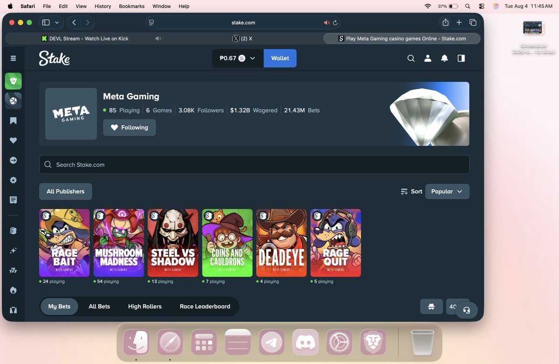Open the View menu in menu bar
Screen dimensions: 559x364
pos(81,6)
